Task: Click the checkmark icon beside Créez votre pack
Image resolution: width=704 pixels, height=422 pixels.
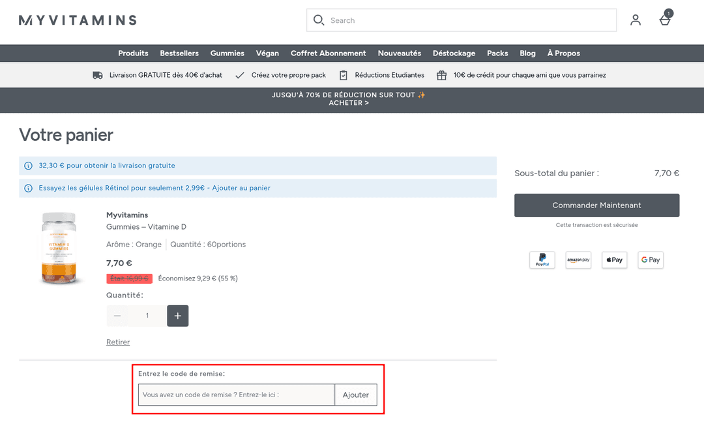Action: 240,75
